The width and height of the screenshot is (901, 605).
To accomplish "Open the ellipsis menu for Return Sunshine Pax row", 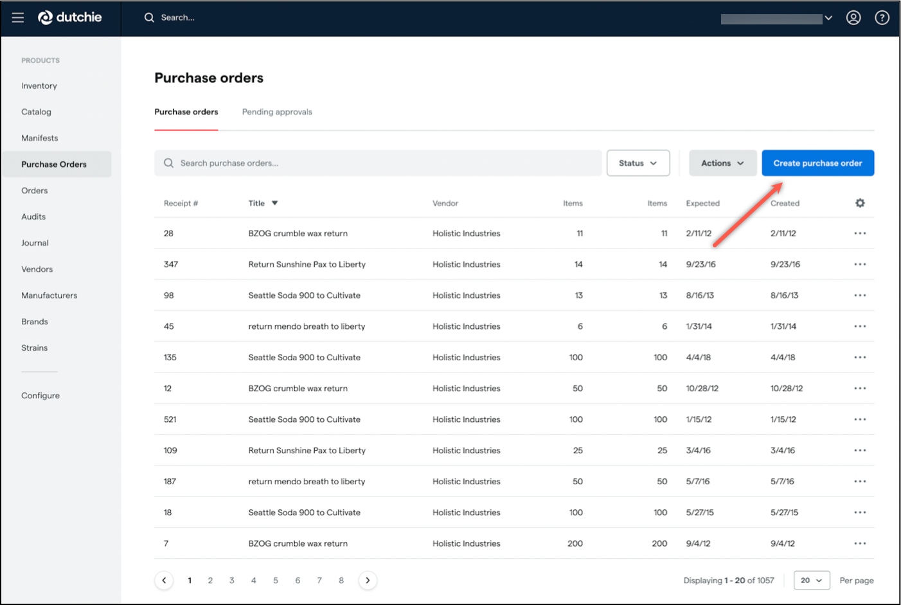I will (860, 264).
